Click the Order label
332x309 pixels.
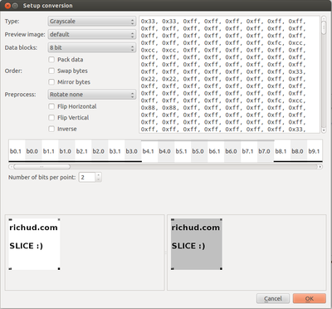click(13, 71)
